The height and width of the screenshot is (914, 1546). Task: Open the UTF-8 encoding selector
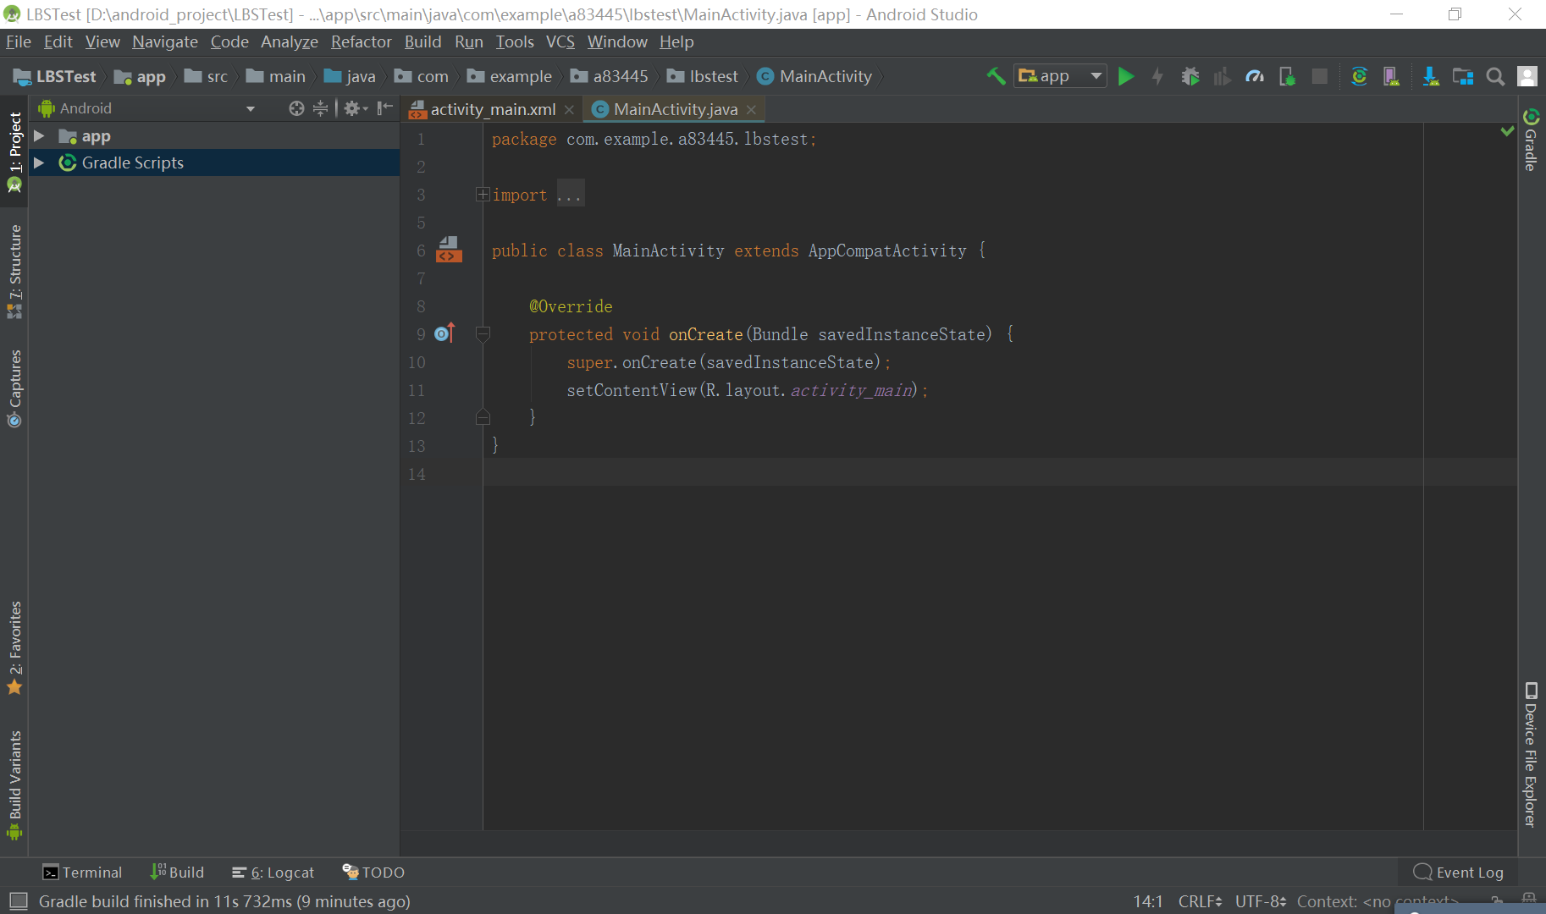click(x=1261, y=901)
